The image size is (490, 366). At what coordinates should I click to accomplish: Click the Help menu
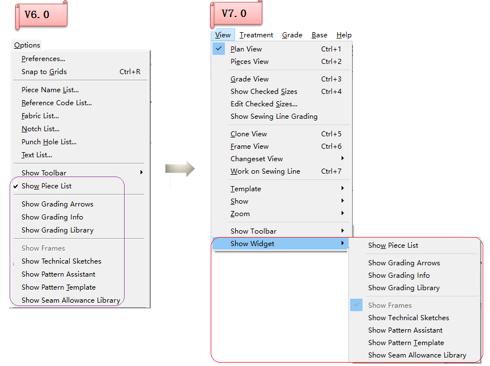click(x=344, y=35)
